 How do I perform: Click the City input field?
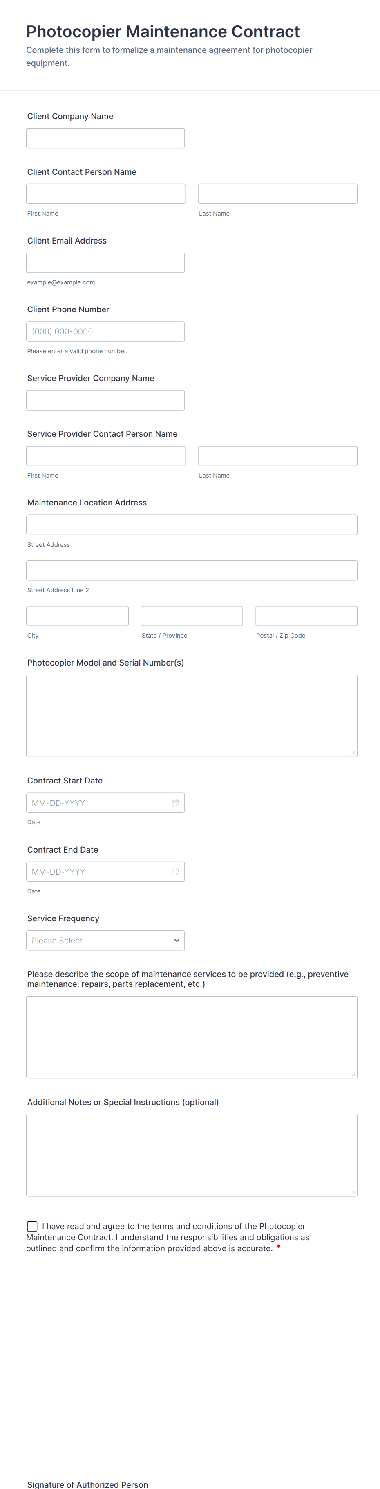[x=77, y=616]
